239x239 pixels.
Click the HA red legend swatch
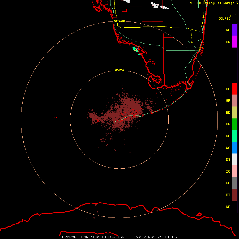(x=234, y=89)
